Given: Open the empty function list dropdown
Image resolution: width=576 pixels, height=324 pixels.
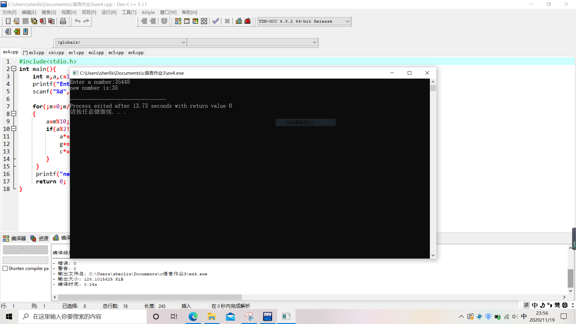Looking at the screenshot, I should click(314, 42).
